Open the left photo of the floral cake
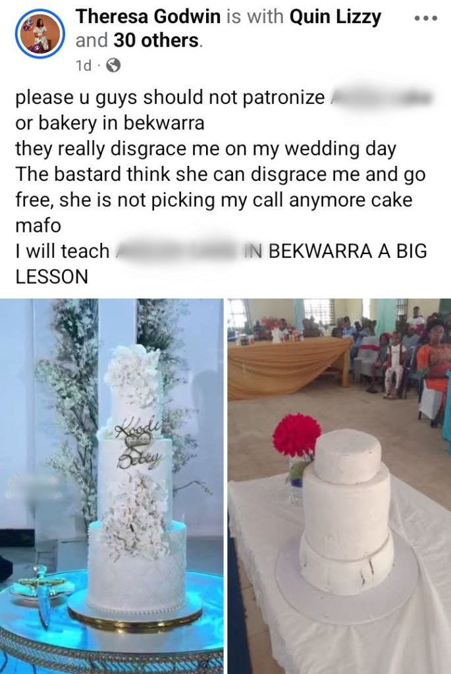The width and height of the screenshot is (451, 674). (x=112, y=486)
